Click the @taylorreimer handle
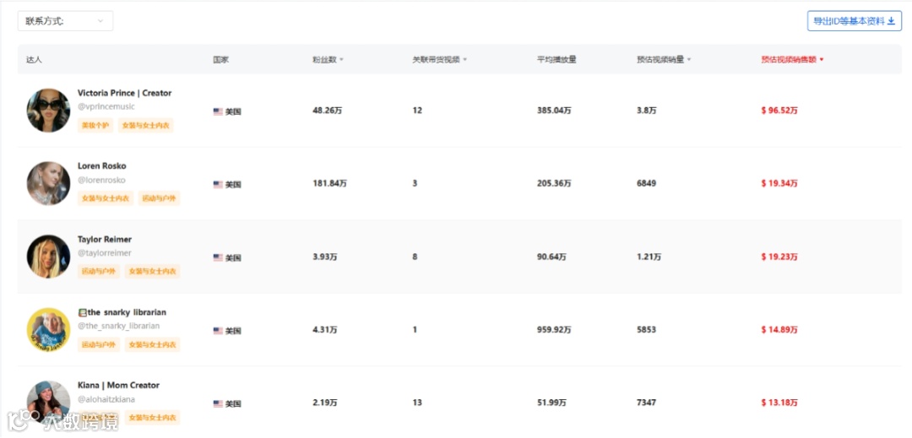The width and height of the screenshot is (912, 438). click(105, 253)
